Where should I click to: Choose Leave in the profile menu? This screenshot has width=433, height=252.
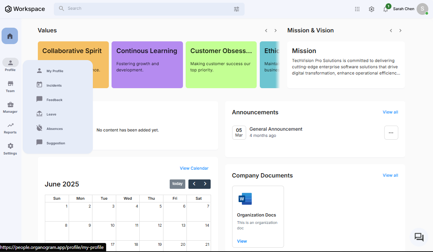(51, 114)
